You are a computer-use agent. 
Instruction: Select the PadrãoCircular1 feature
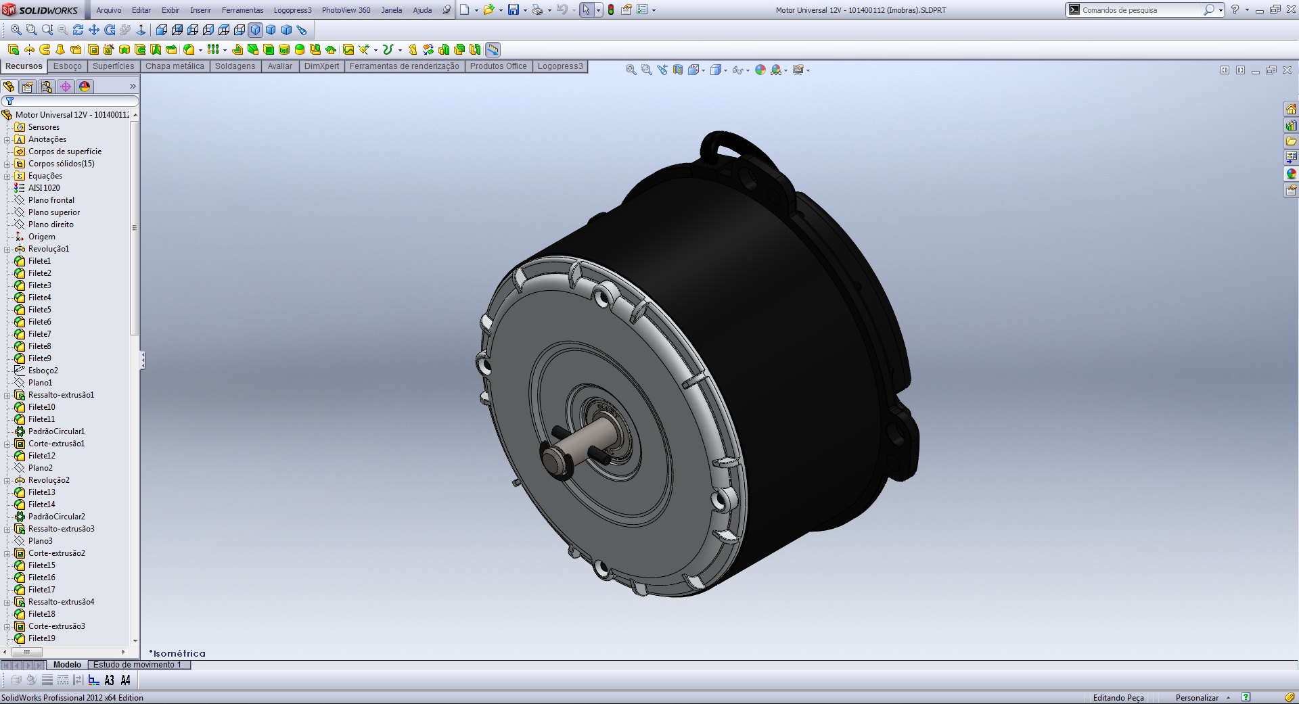(x=57, y=431)
